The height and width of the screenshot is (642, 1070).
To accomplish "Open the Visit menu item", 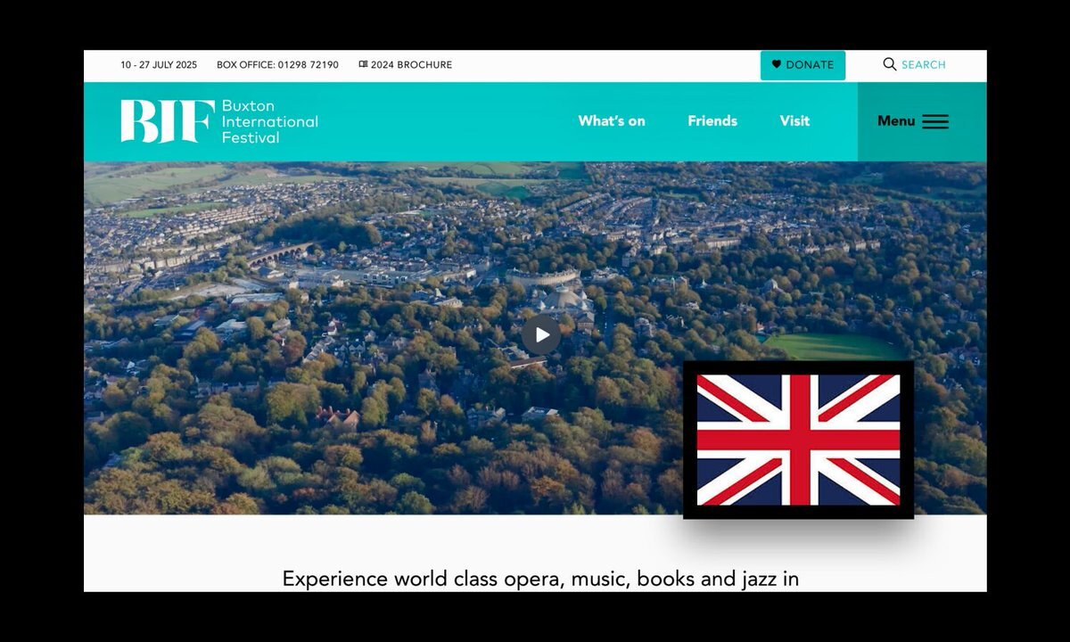I will click(x=794, y=121).
